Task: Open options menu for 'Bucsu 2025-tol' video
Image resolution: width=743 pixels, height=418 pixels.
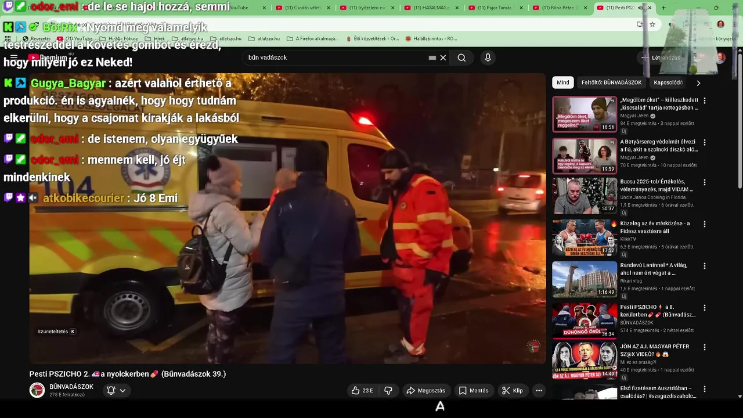Action: 705,182
